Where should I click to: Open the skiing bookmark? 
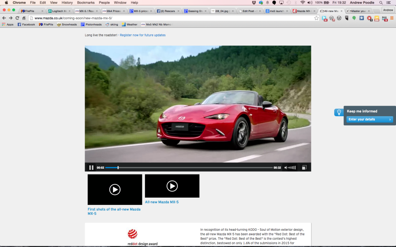coord(112,24)
